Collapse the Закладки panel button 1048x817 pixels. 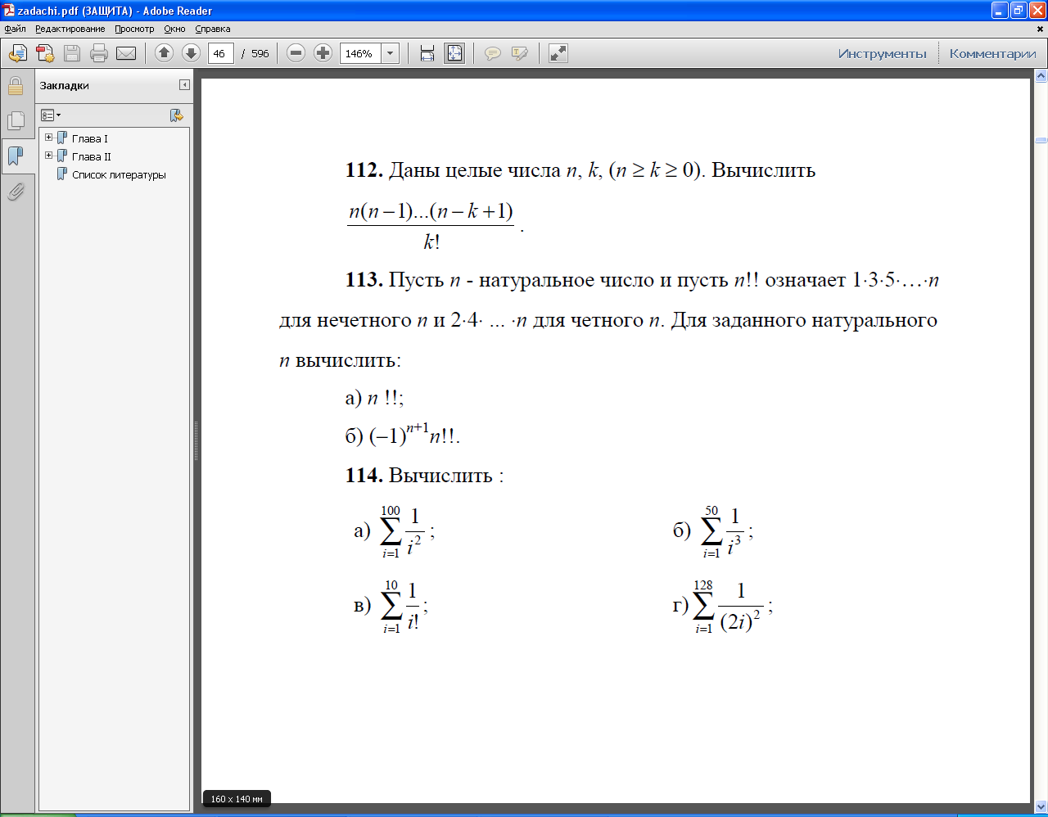(184, 85)
